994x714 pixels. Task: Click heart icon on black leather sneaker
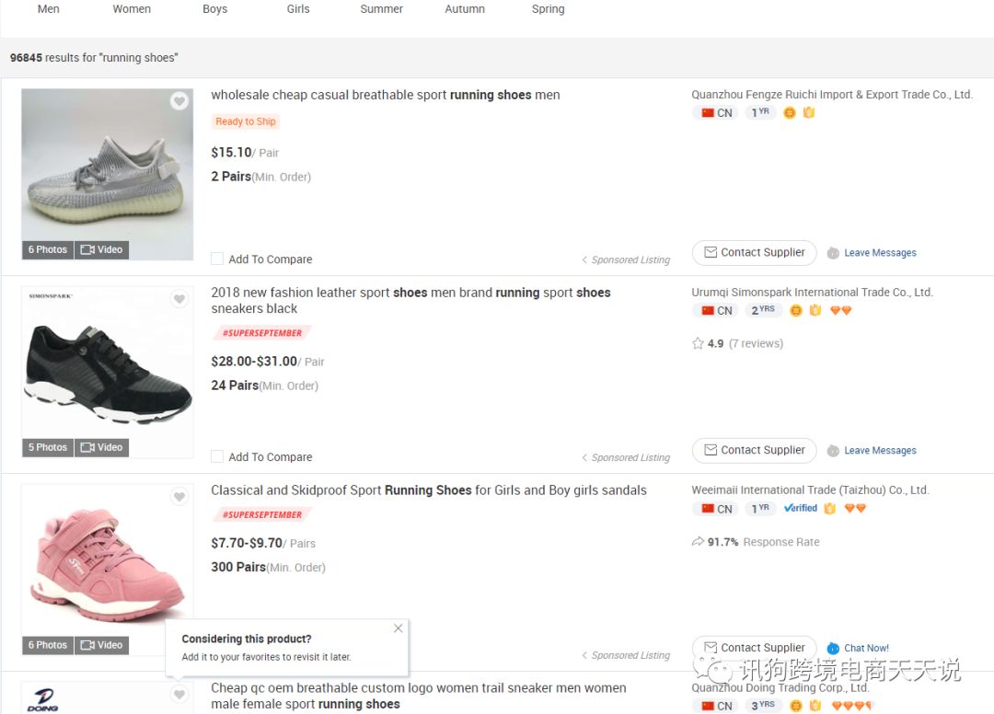click(x=179, y=299)
